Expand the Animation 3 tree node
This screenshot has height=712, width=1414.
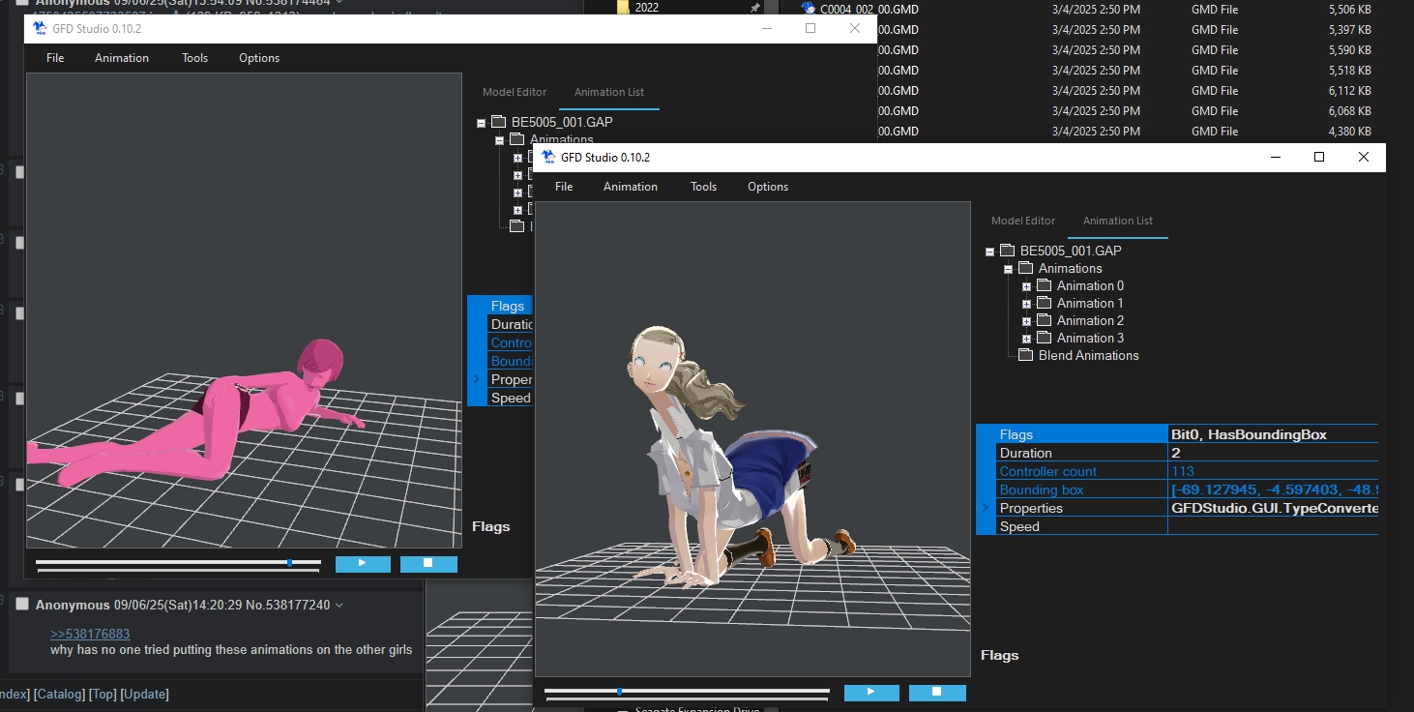pos(1026,339)
